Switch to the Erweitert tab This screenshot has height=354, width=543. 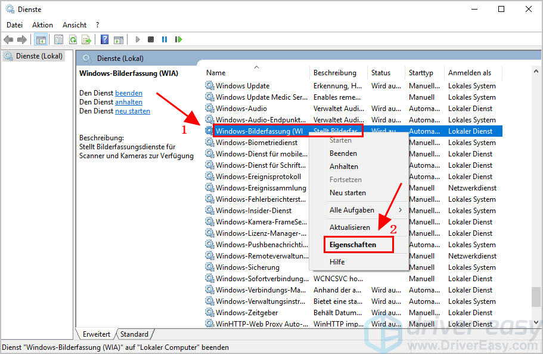tap(97, 334)
